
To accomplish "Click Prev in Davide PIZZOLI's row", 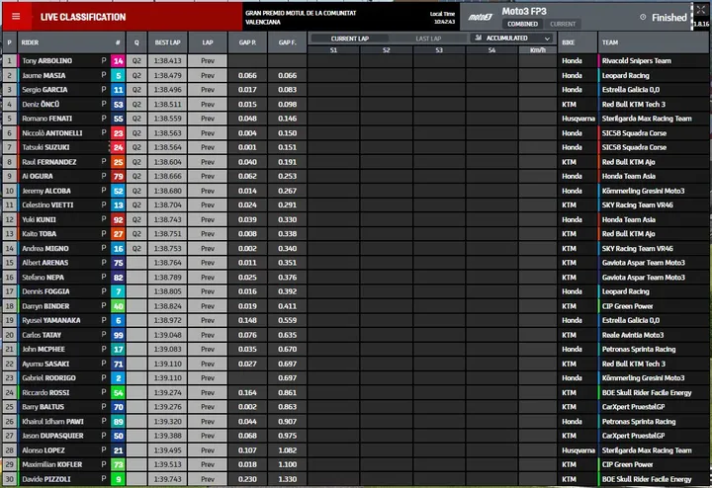I will 208,479.
